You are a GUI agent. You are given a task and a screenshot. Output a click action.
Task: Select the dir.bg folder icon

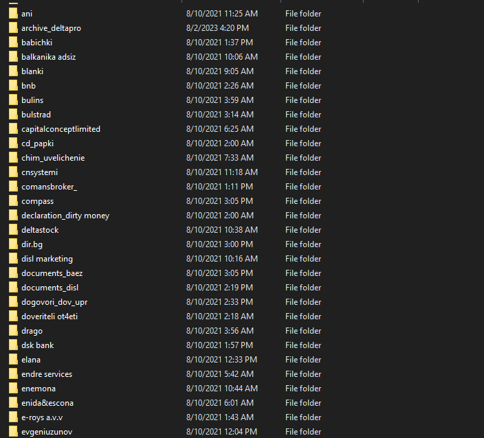13,244
